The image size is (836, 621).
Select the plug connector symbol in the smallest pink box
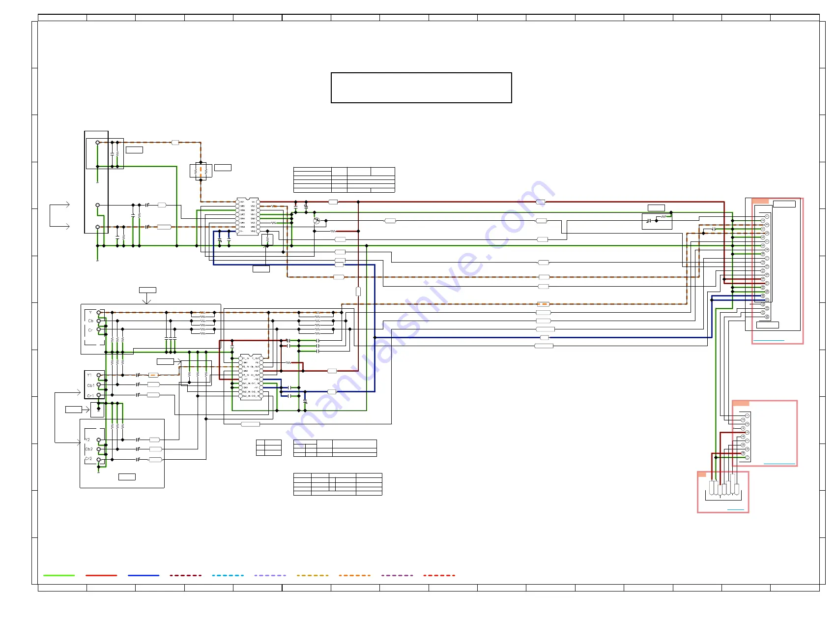[723, 487]
